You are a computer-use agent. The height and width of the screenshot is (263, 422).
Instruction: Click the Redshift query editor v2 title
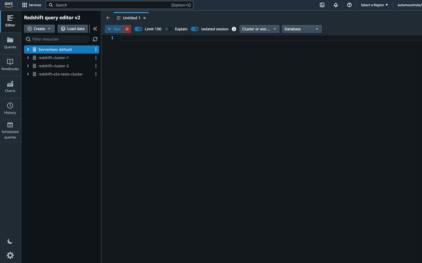(x=52, y=17)
